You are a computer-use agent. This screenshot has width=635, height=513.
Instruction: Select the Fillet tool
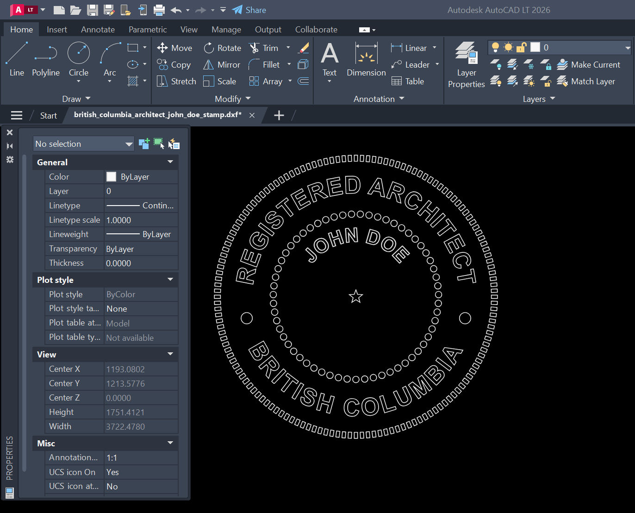point(264,64)
